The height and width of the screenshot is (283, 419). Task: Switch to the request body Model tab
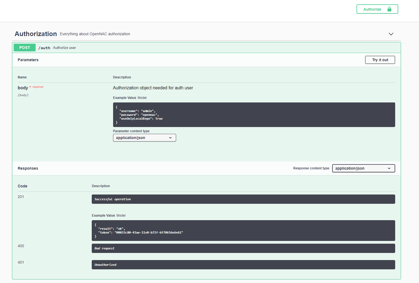coord(142,98)
